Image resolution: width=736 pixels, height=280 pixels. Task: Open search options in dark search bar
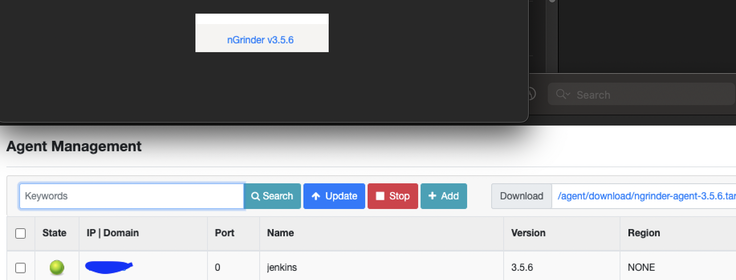click(x=563, y=94)
